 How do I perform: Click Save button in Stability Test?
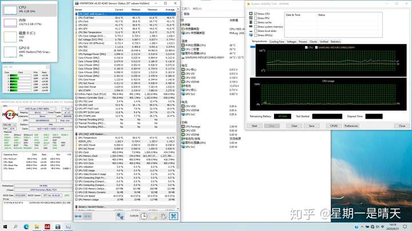click(311, 126)
